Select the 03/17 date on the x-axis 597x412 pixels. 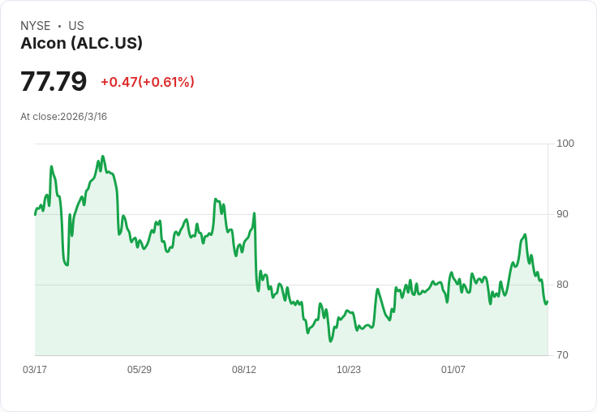coord(35,370)
